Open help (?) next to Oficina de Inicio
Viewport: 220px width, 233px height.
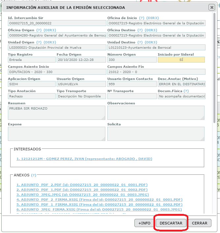coord(142,18)
